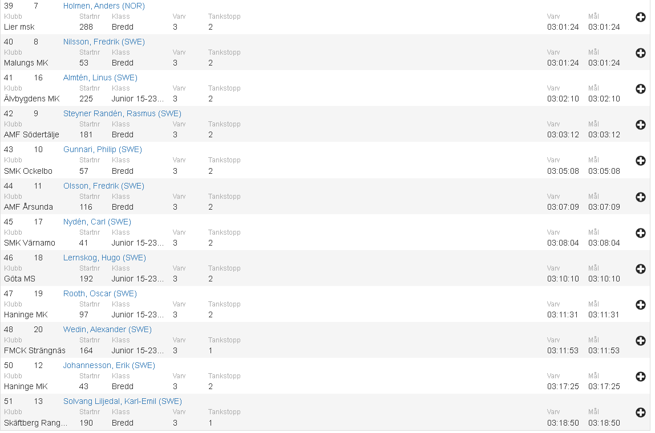Expand Wedin, Alexander row details
The image size is (655, 433).
pos(640,341)
